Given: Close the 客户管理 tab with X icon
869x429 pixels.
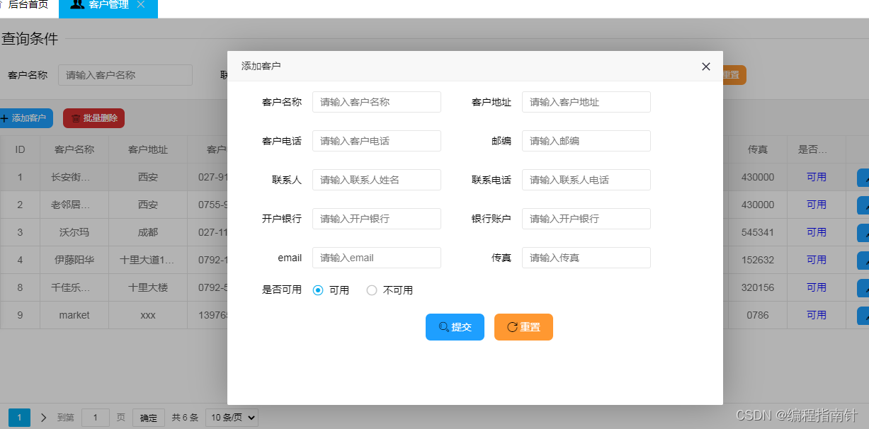Looking at the screenshot, I should (x=141, y=5).
